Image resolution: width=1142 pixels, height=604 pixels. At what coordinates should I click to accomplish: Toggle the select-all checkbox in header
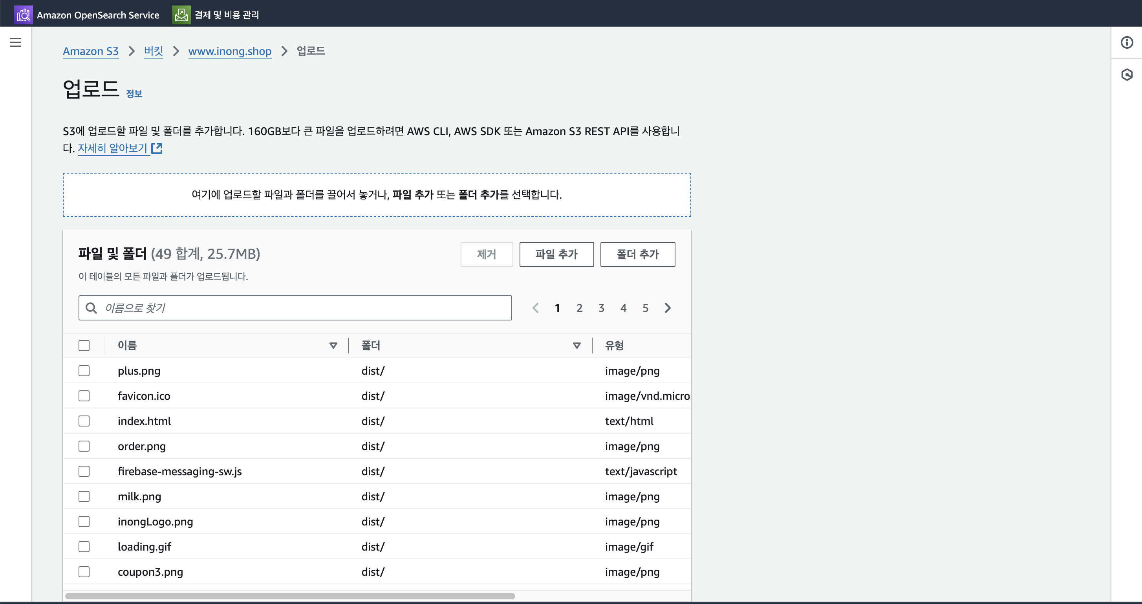[84, 346]
